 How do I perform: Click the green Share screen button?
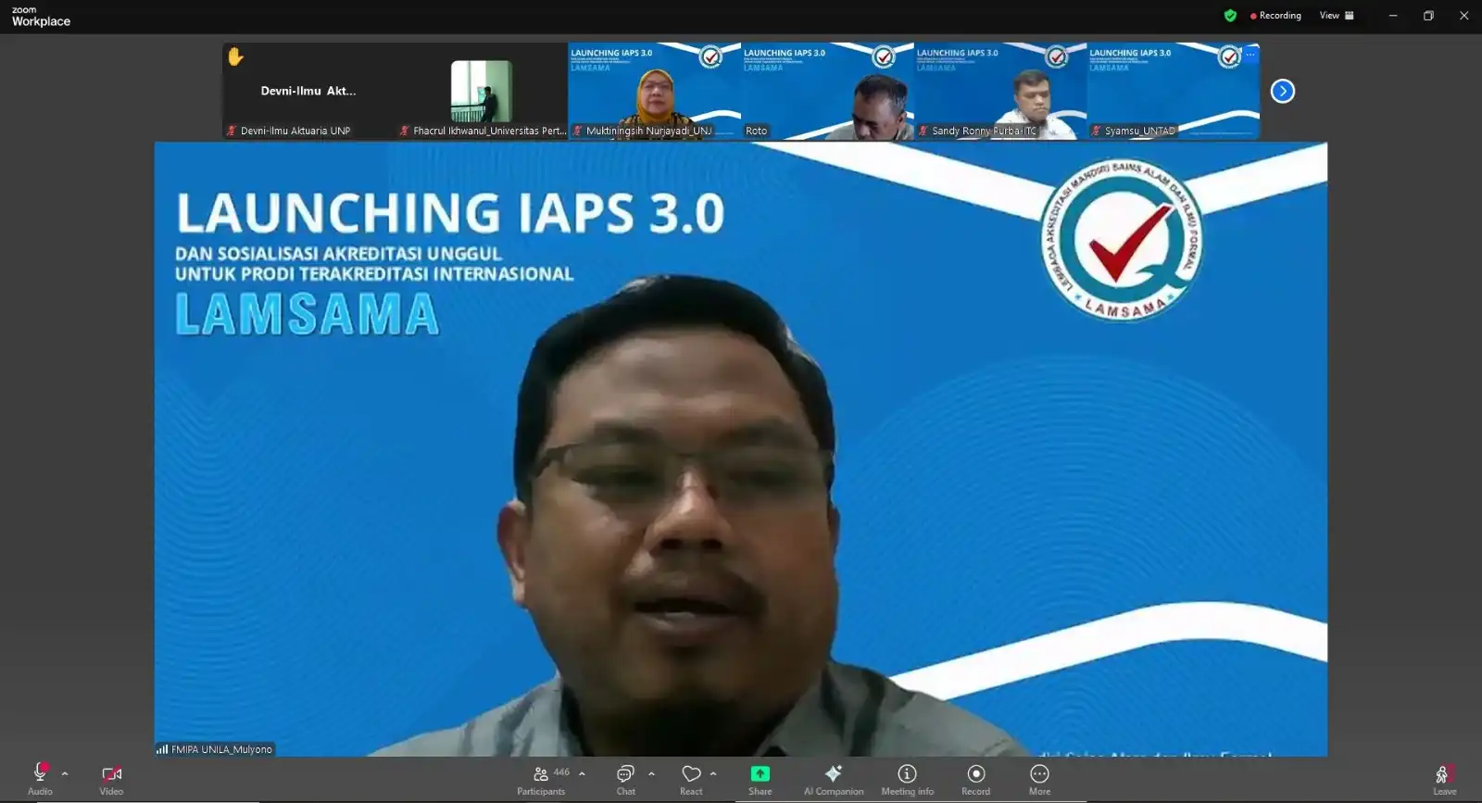point(760,779)
